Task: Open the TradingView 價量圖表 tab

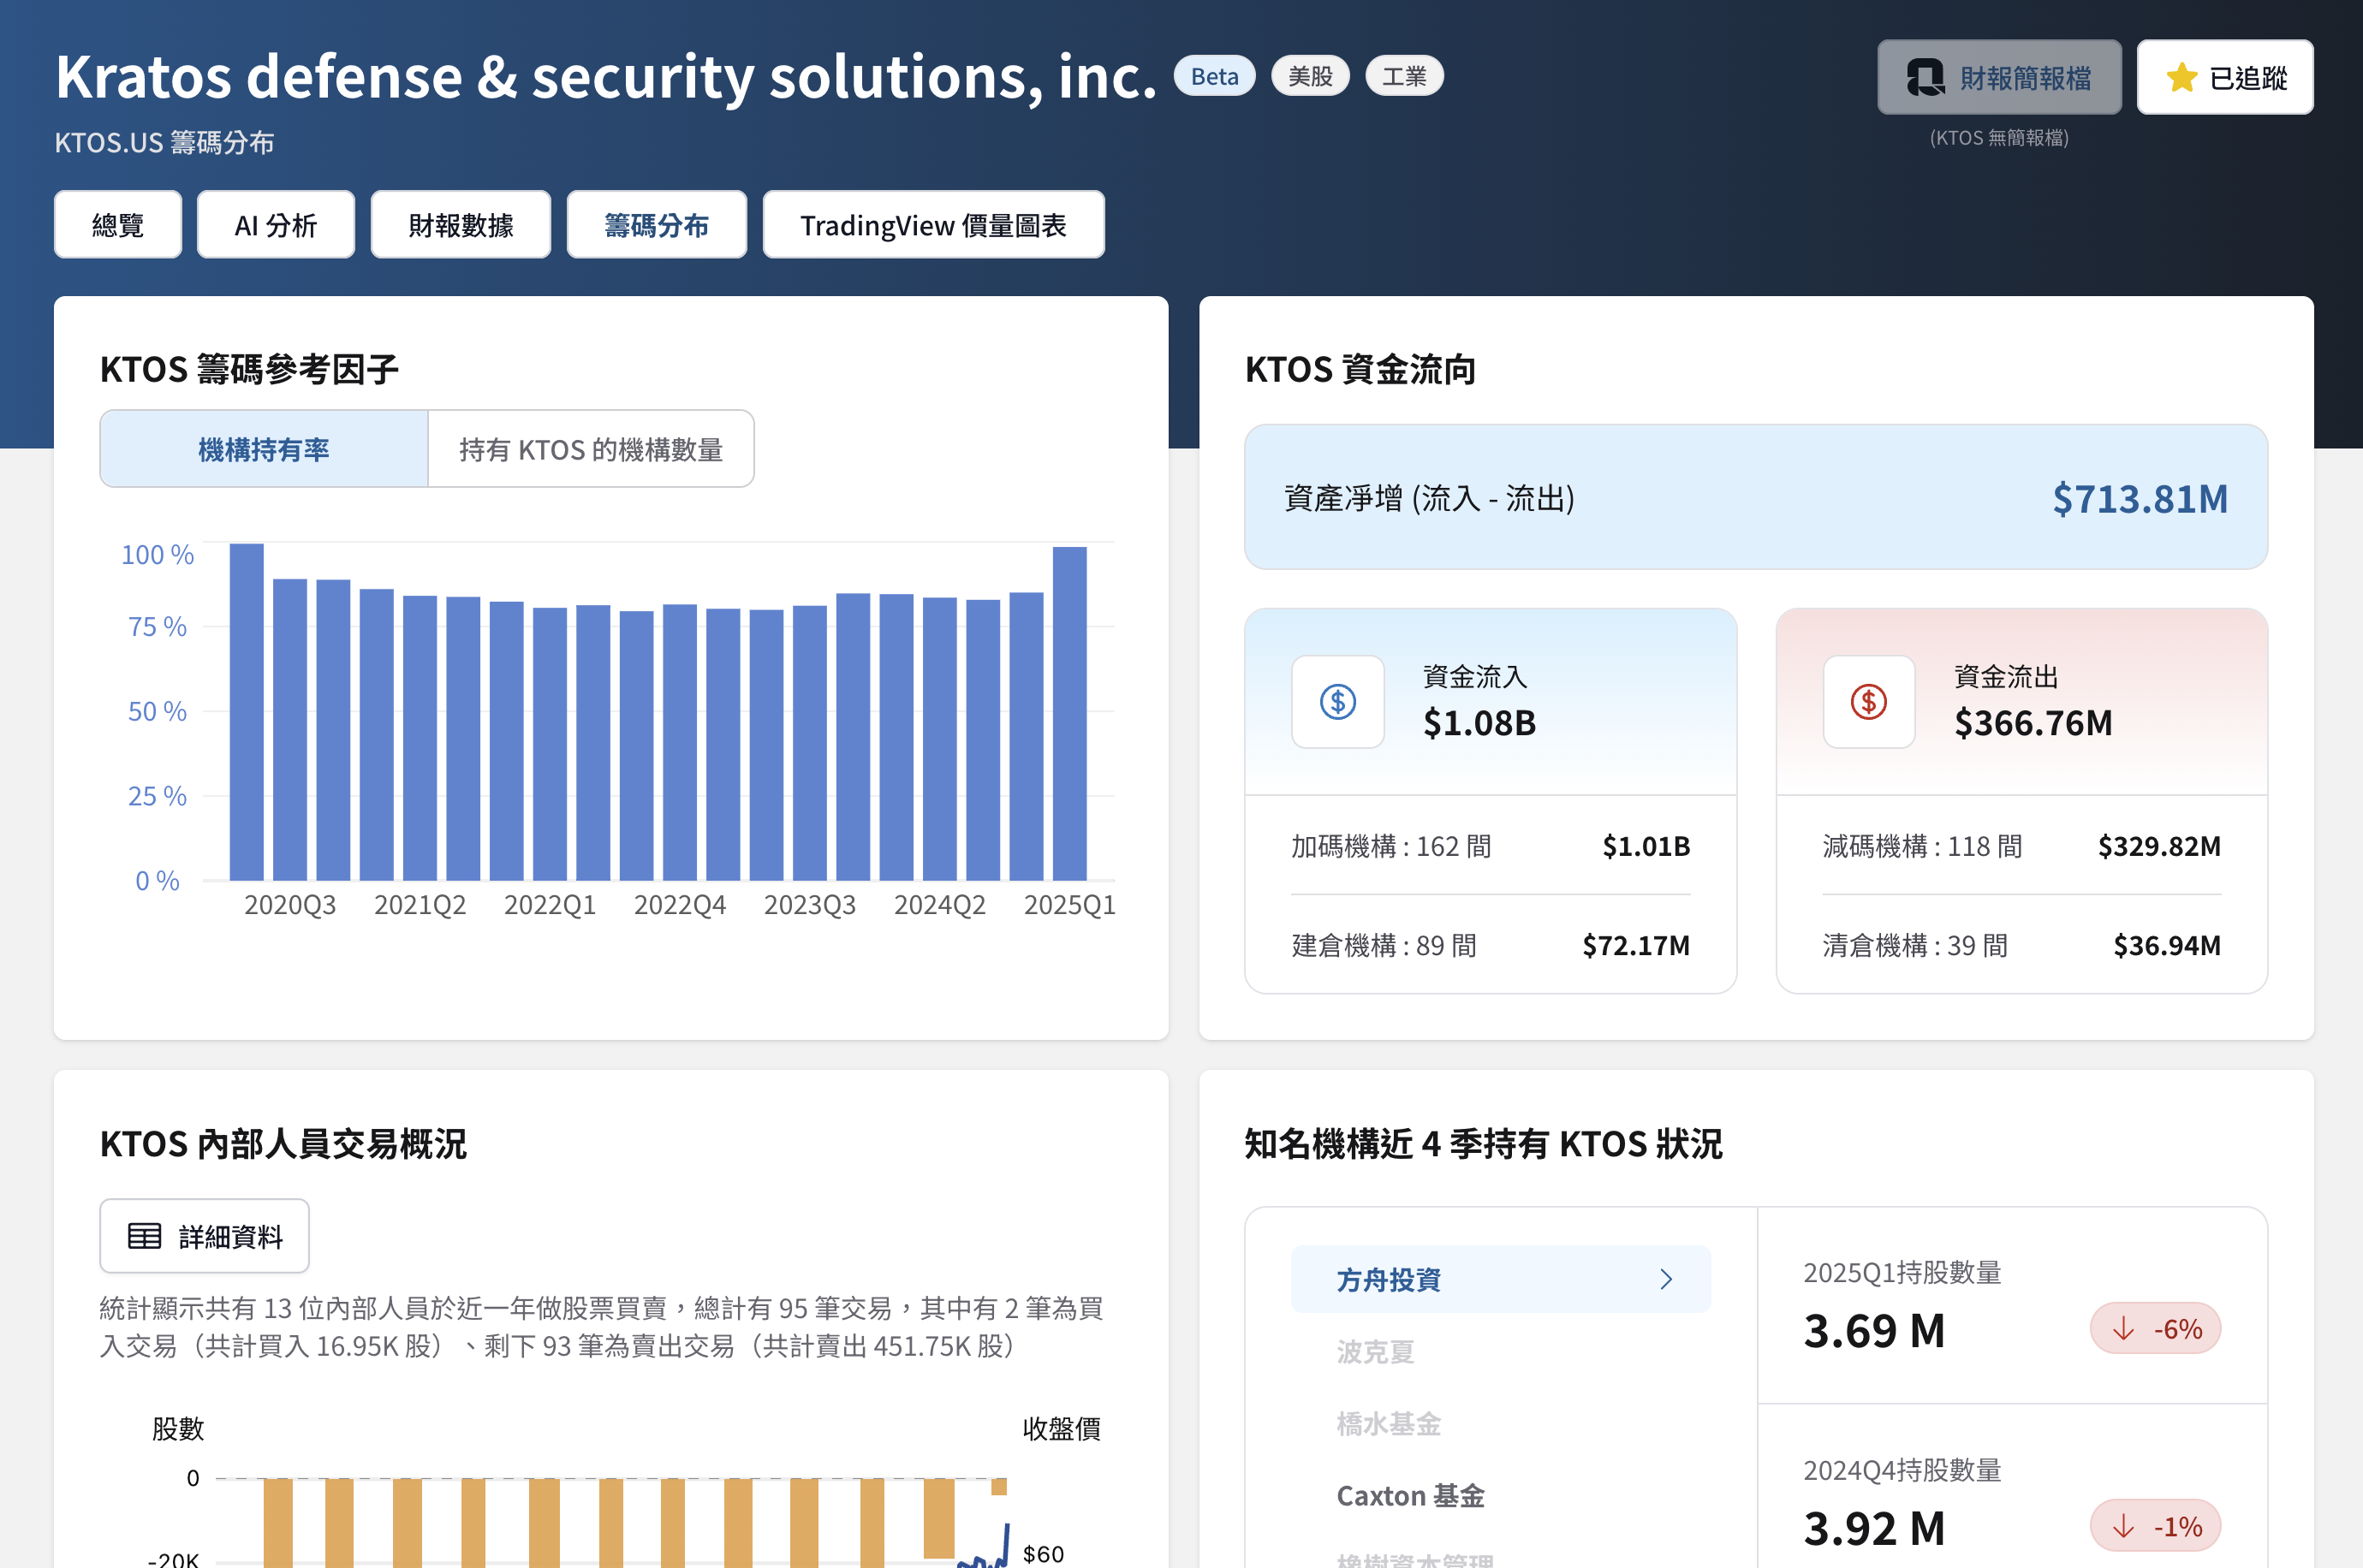Action: click(x=933, y=225)
